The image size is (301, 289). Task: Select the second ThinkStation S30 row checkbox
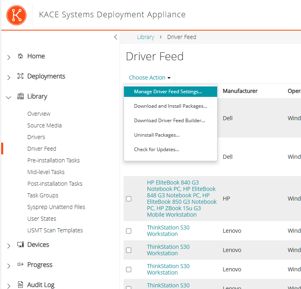(128, 250)
